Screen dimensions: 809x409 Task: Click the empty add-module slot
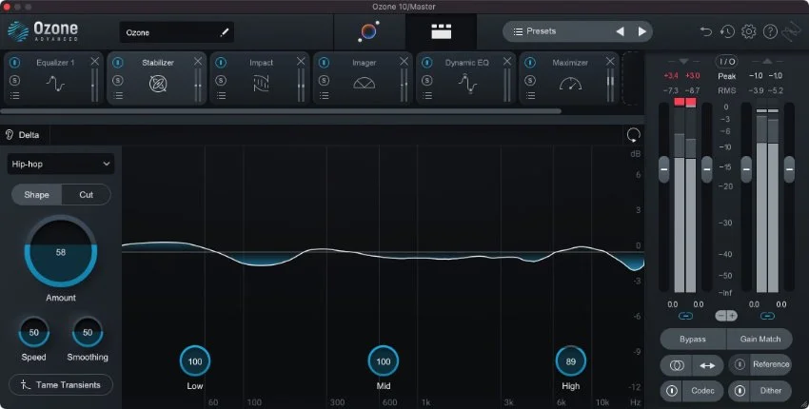click(632, 78)
